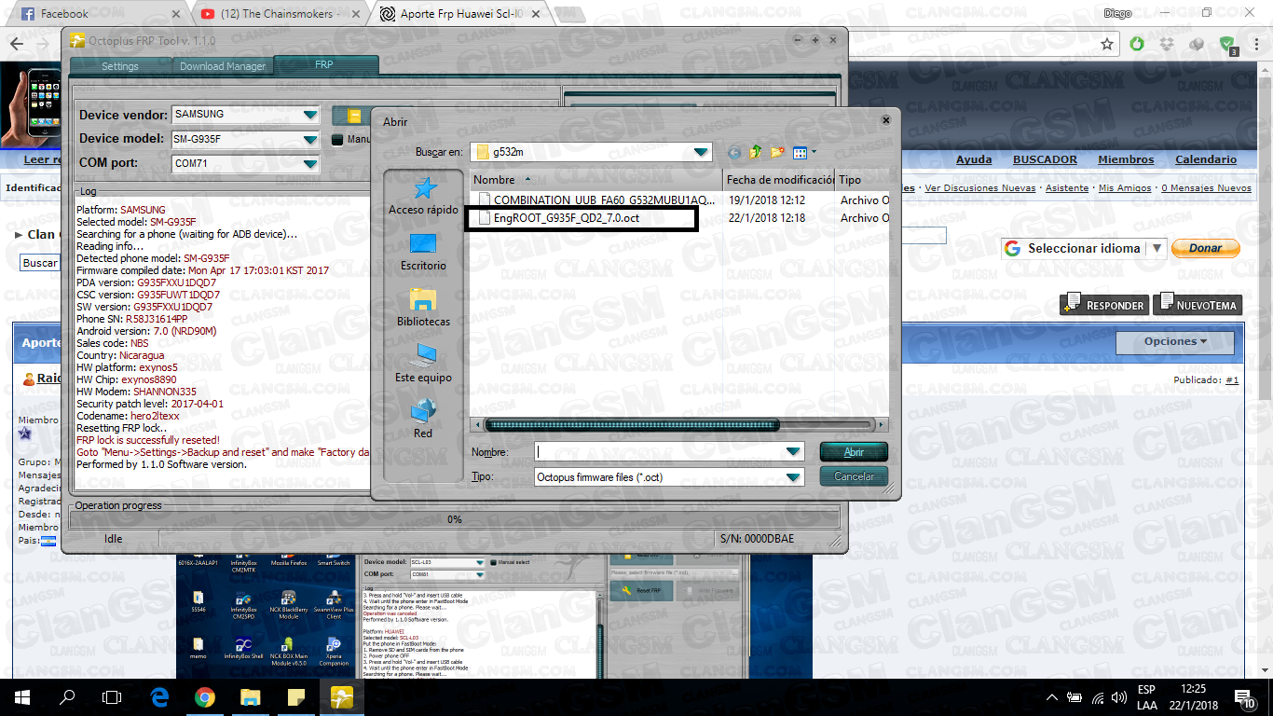
Task: Close the Abrir dialog with X
Action: click(x=885, y=120)
